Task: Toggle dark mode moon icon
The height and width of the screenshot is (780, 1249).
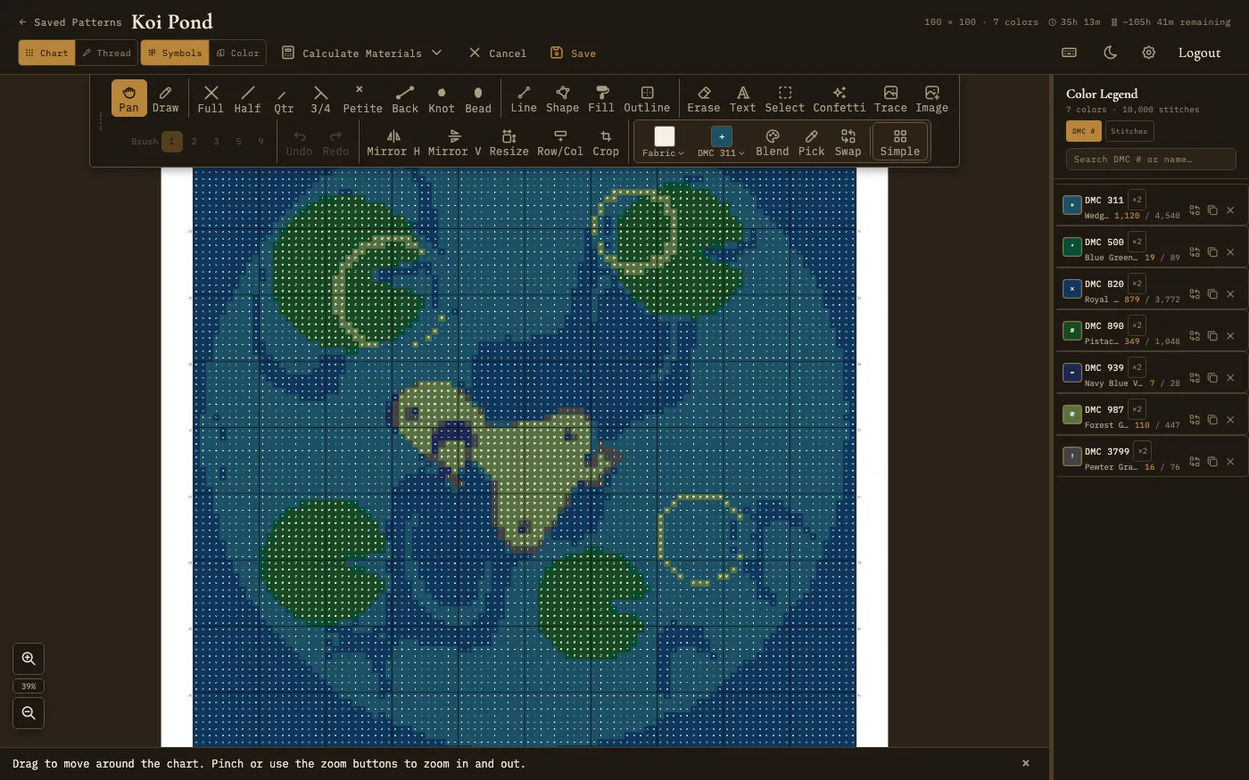Action: click(1110, 53)
